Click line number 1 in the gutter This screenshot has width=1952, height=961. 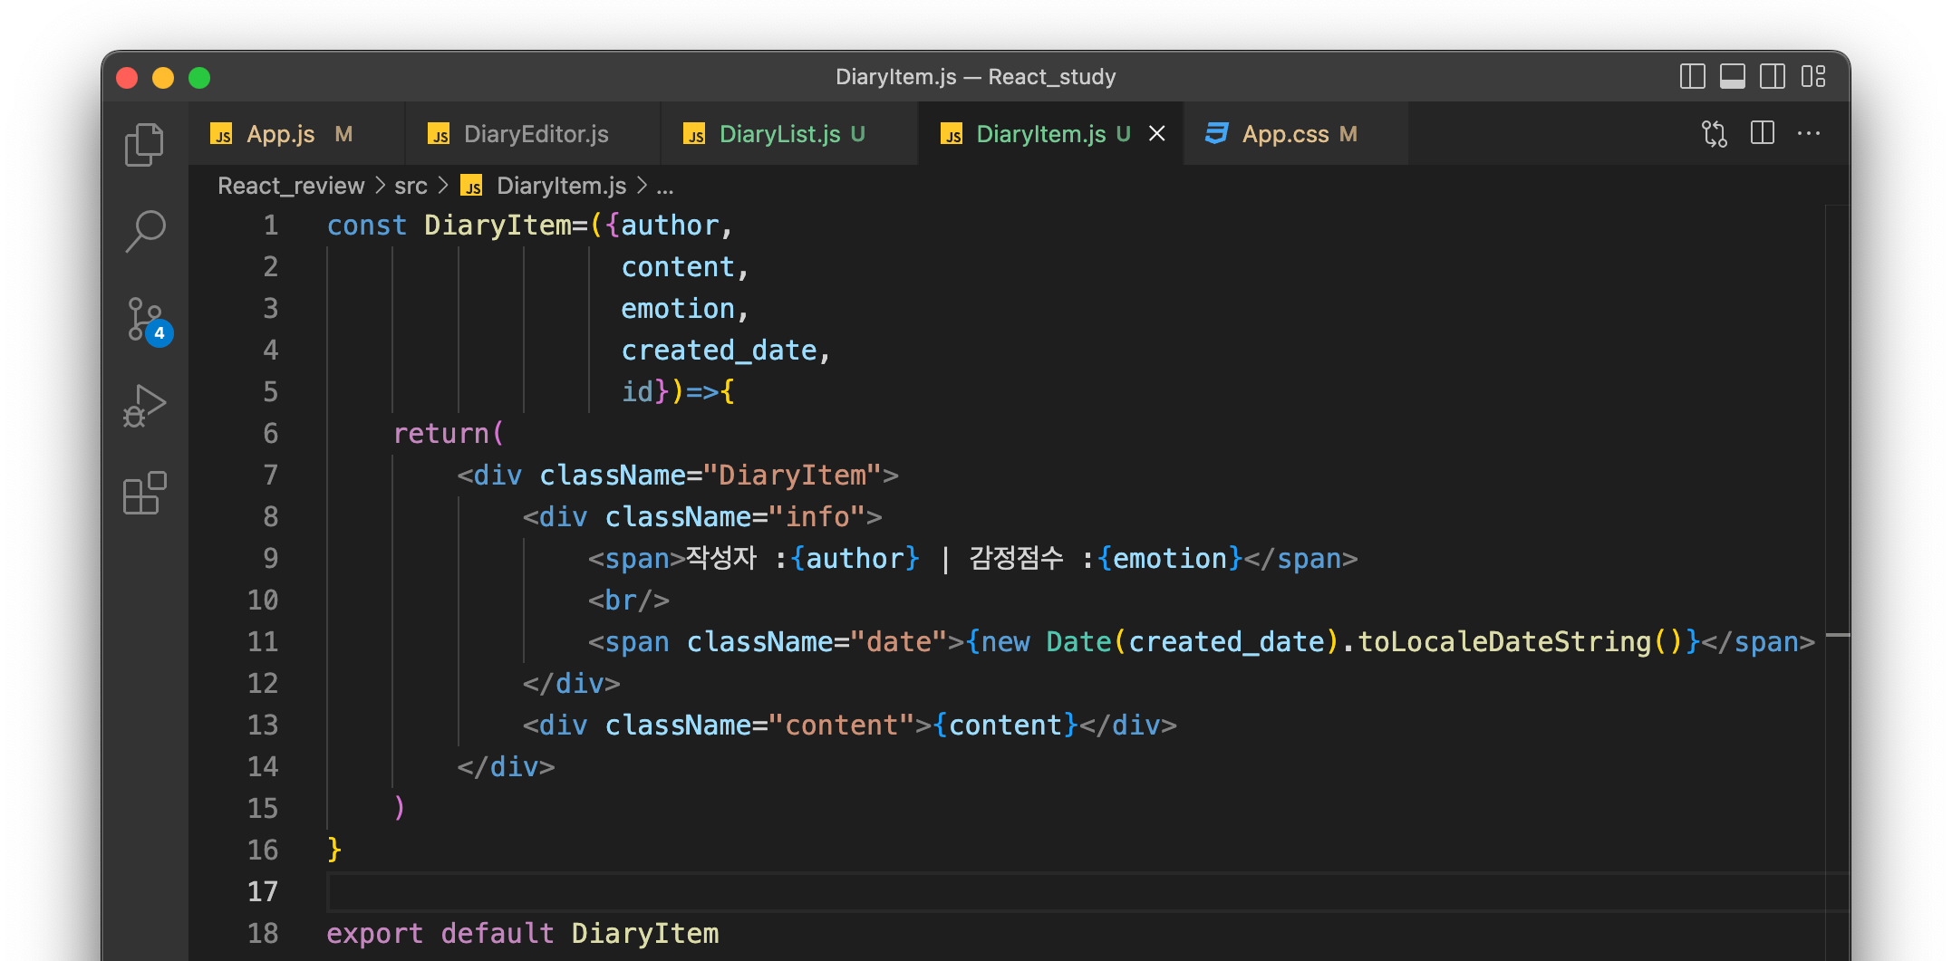tap(271, 226)
